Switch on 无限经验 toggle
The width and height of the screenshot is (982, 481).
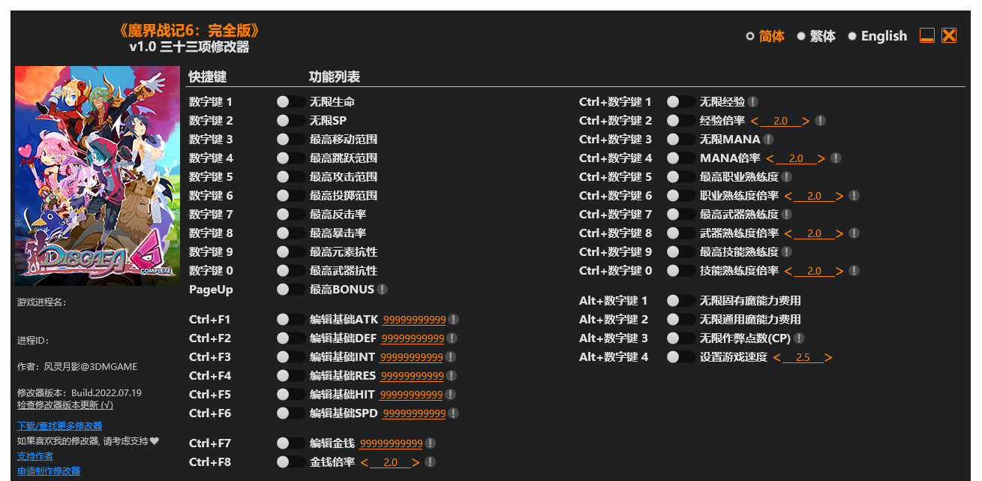click(x=680, y=102)
